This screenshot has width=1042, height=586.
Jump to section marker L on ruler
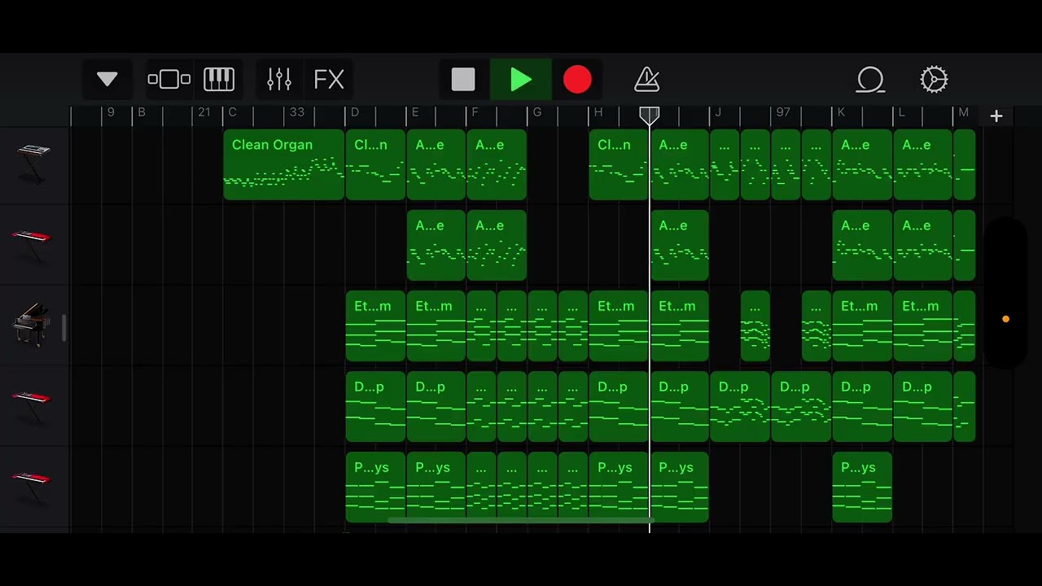[902, 112]
